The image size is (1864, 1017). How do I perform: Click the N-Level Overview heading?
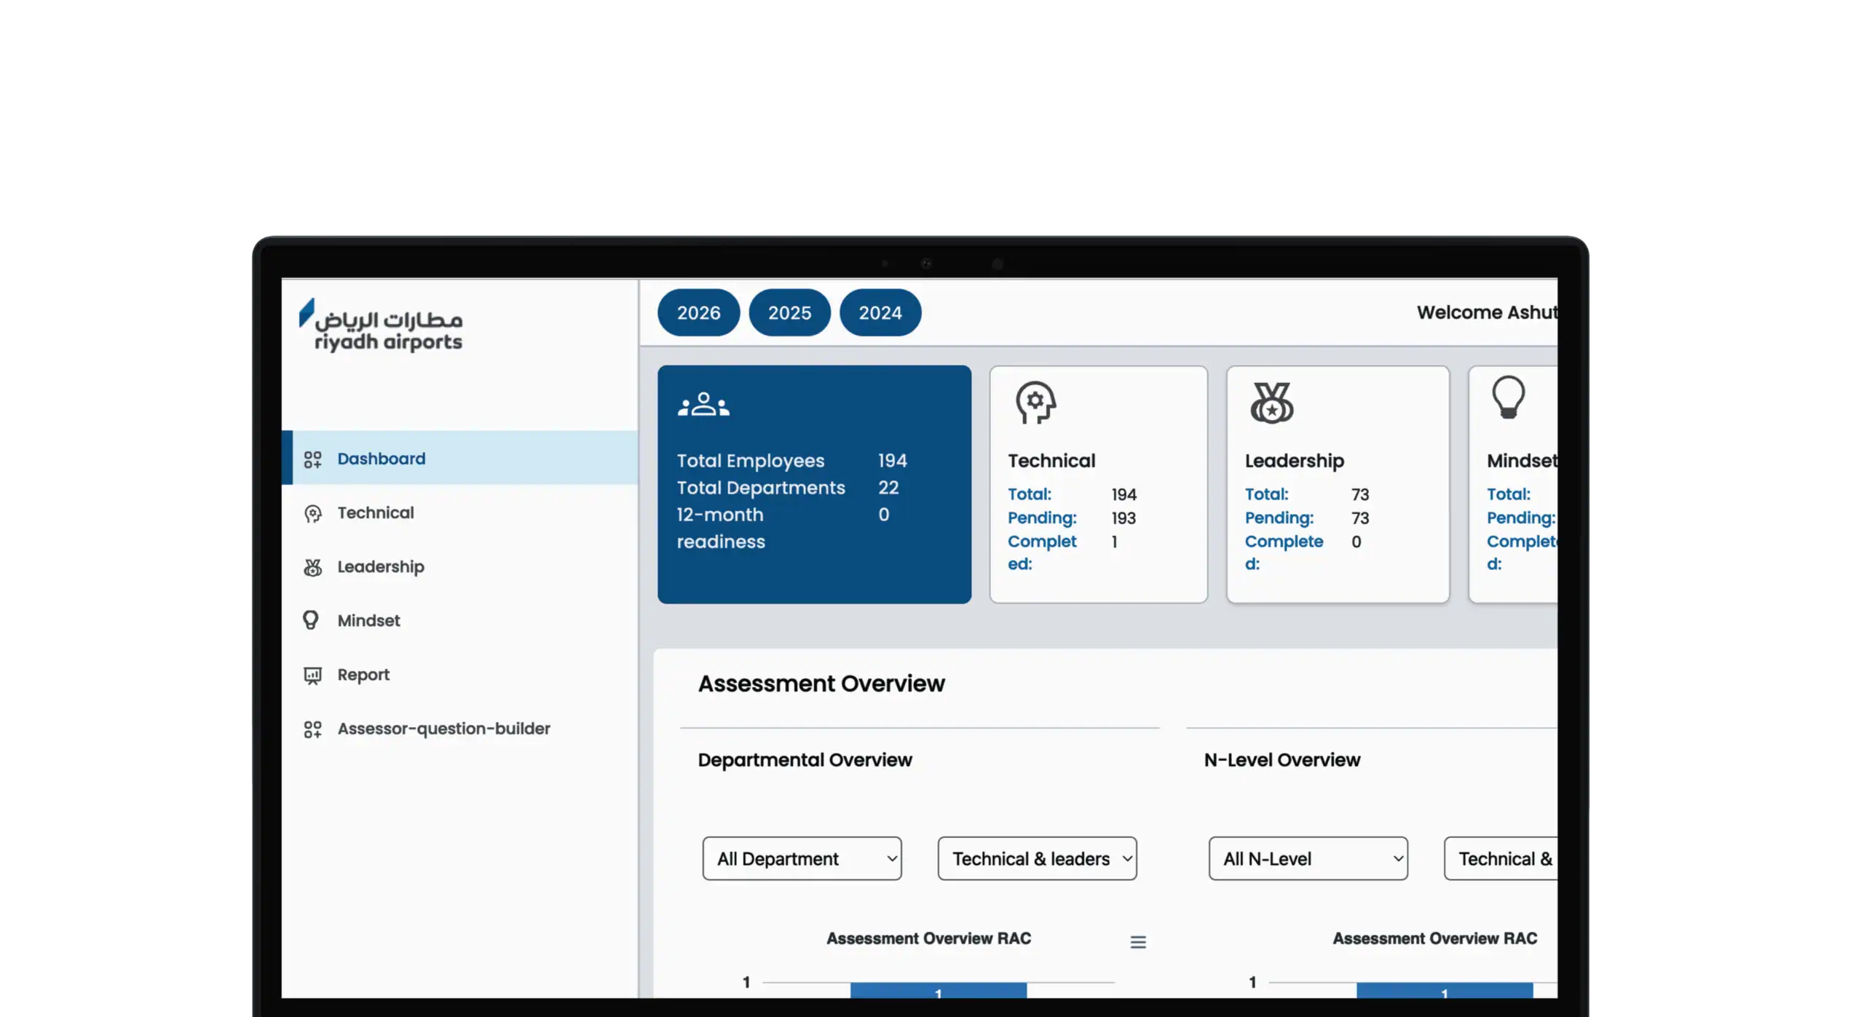(x=1281, y=760)
